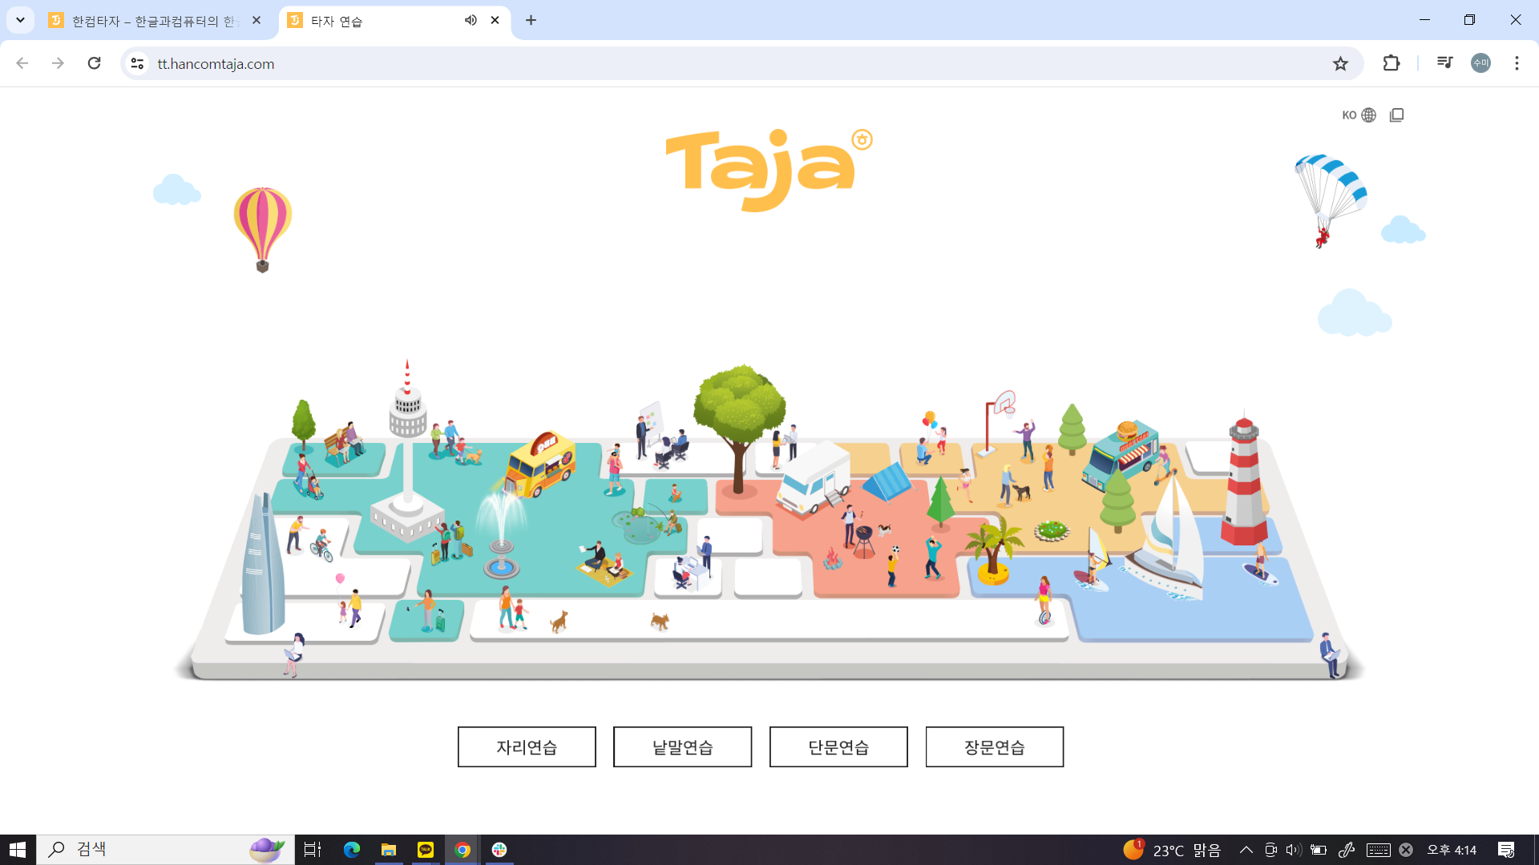Screen dimensions: 1539x865
Task: Open the Chrome profile avatar
Action: point(1480,63)
